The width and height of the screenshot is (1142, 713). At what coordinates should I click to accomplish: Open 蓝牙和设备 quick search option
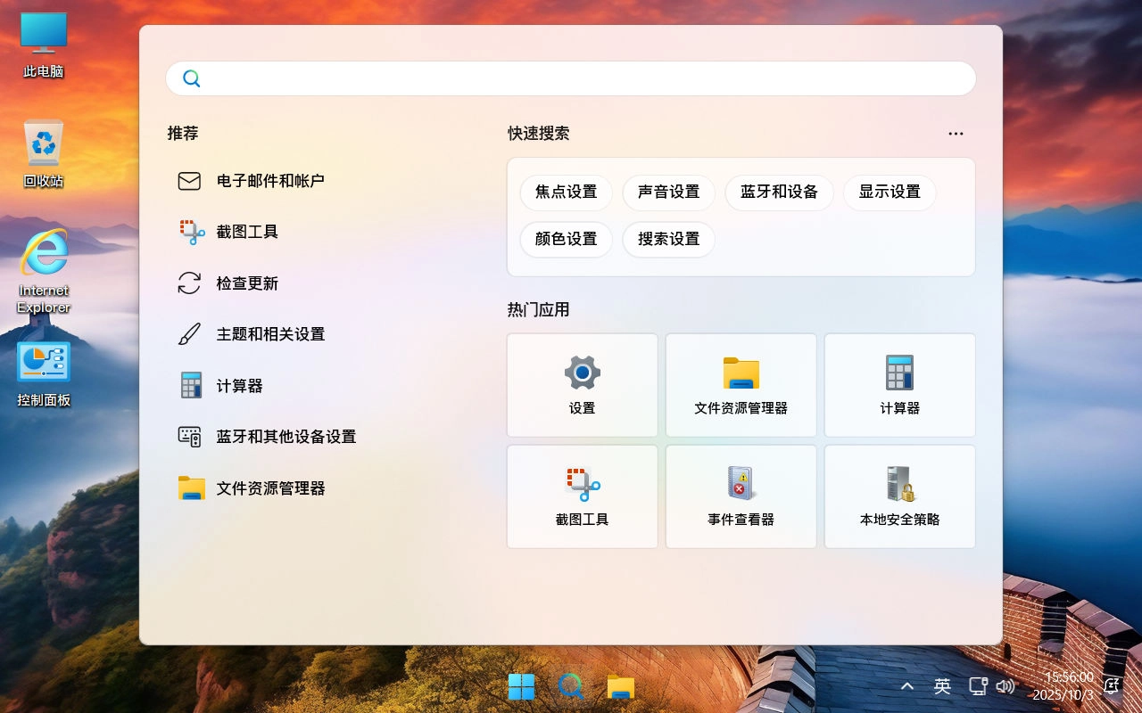(779, 193)
